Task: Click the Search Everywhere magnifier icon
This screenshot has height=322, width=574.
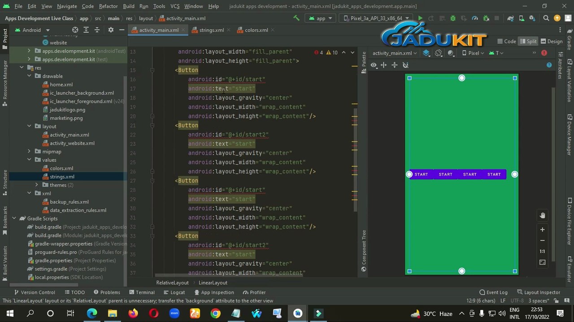Action: tap(546, 18)
